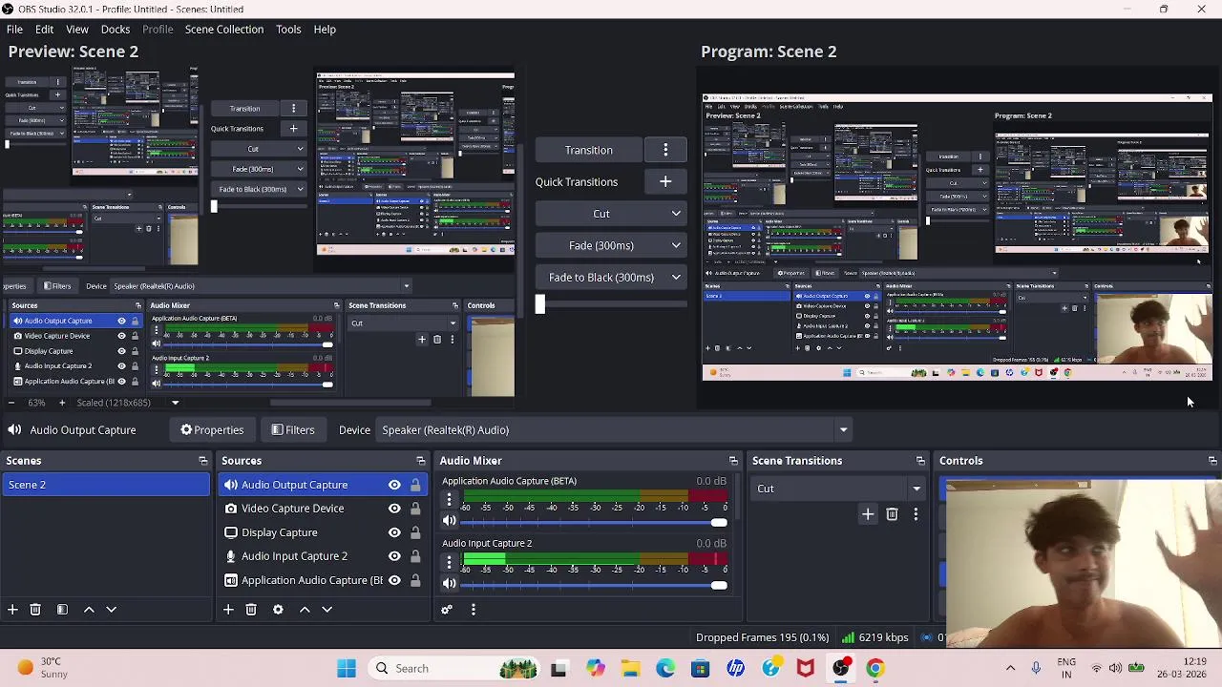This screenshot has width=1222, height=687.
Task: Open advanced audio properties gears icon
Action: tap(446, 610)
